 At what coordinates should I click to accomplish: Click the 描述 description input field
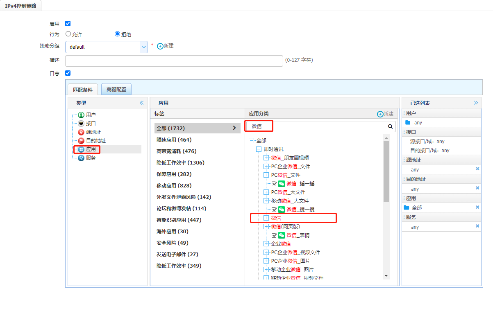point(174,61)
